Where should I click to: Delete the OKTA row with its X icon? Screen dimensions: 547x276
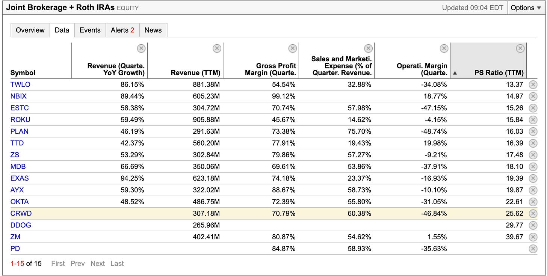pyautogui.click(x=533, y=202)
